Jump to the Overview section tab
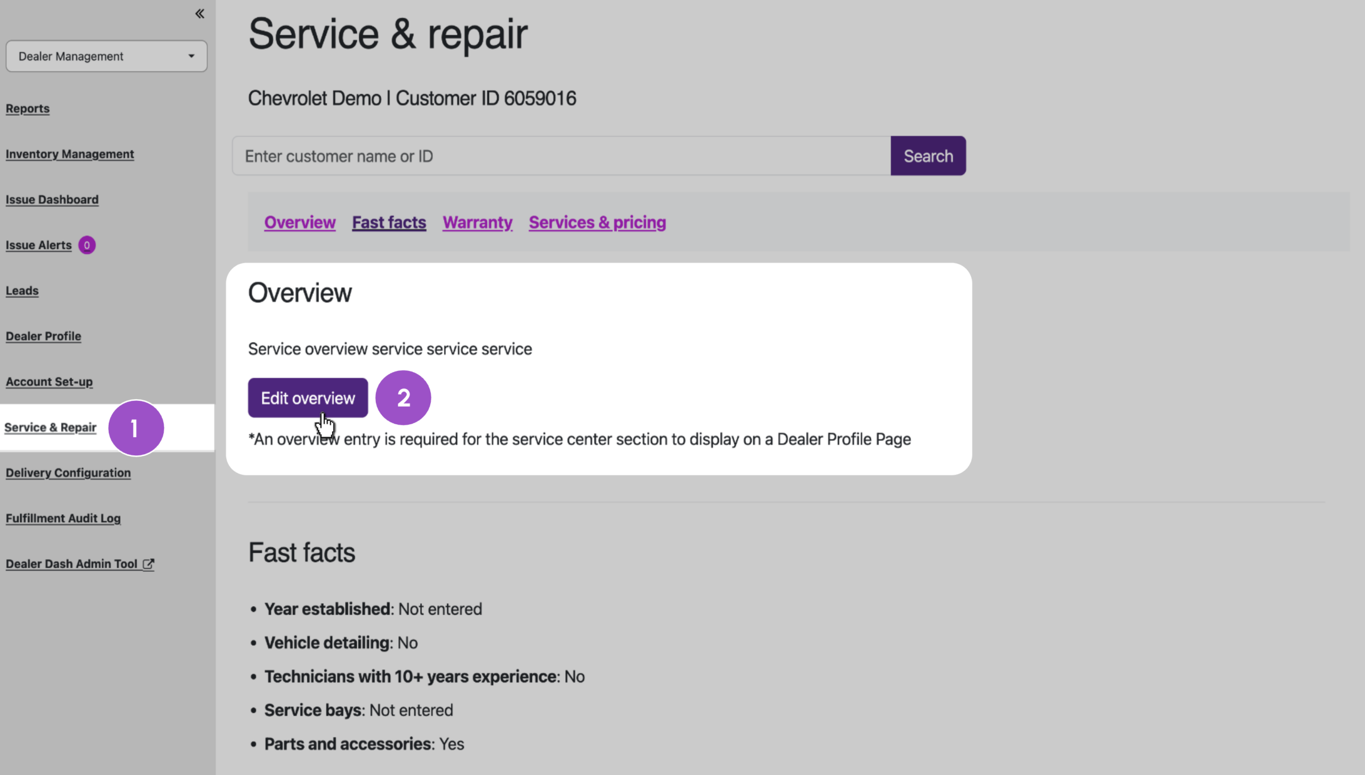Image resolution: width=1365 pixels, height=775 pixels. click(300, 222)
